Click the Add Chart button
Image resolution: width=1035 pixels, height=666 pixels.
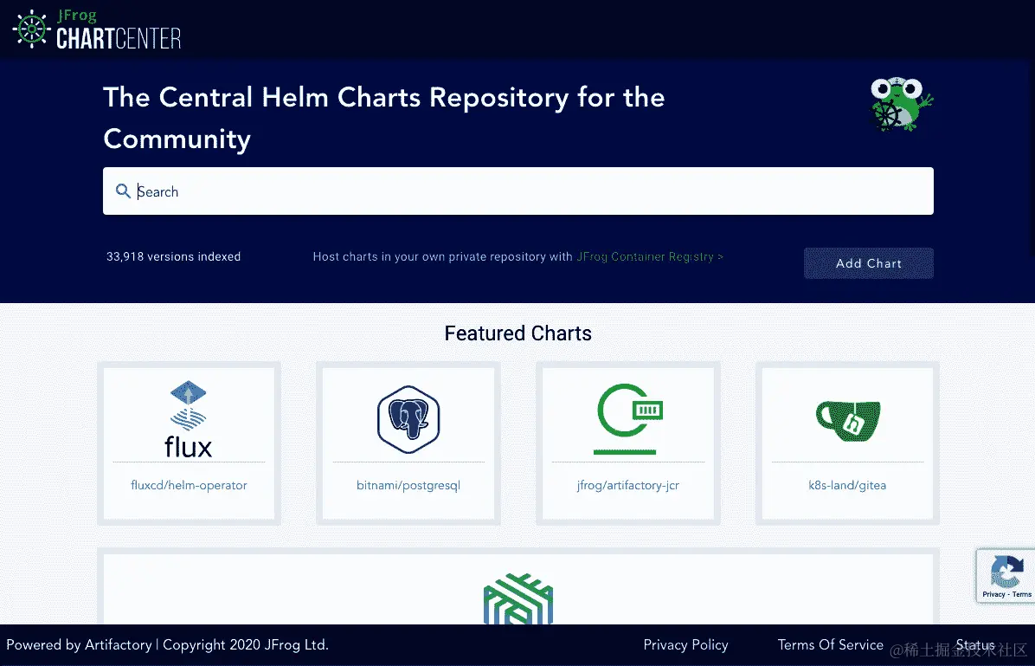click(869, 263)
